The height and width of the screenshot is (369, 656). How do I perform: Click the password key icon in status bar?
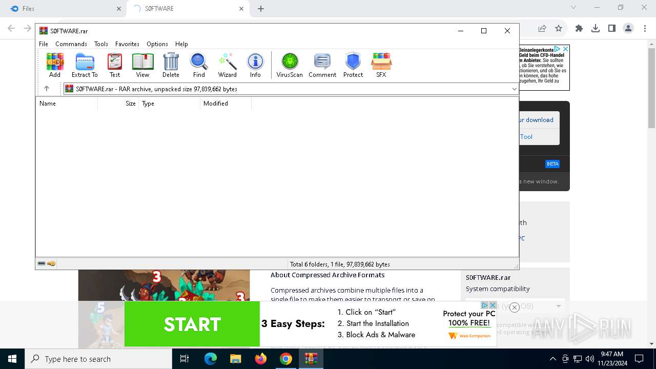click(x=51, y=264)
